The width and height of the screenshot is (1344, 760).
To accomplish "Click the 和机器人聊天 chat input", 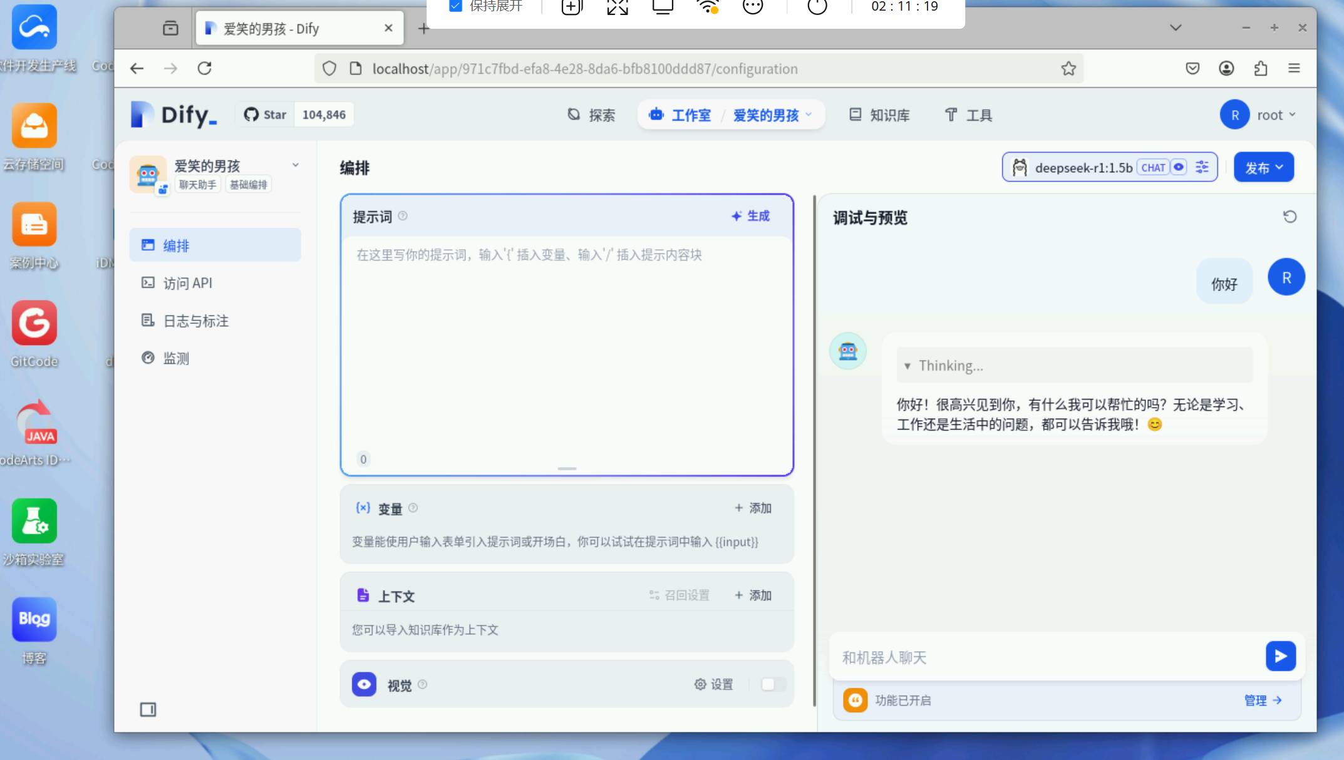I will click(x=1046, y=657).
